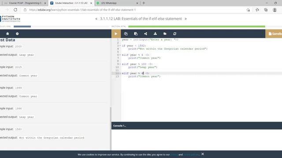
Task: Click the download code icon
Action: pos(155,34)
